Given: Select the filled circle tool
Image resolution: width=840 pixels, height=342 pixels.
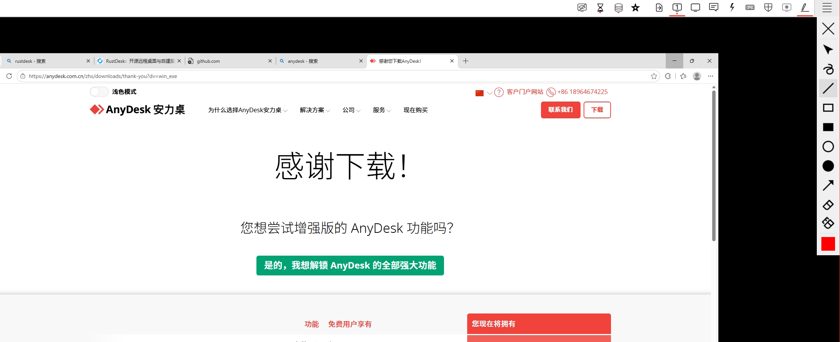Looking at the screenshot, I should [828, 166].
